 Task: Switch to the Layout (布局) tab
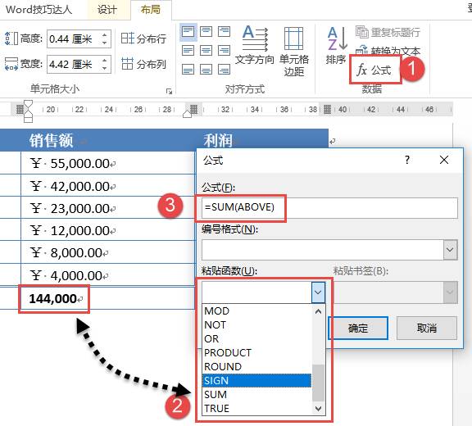pyautogui.click(x=151, y=10)
